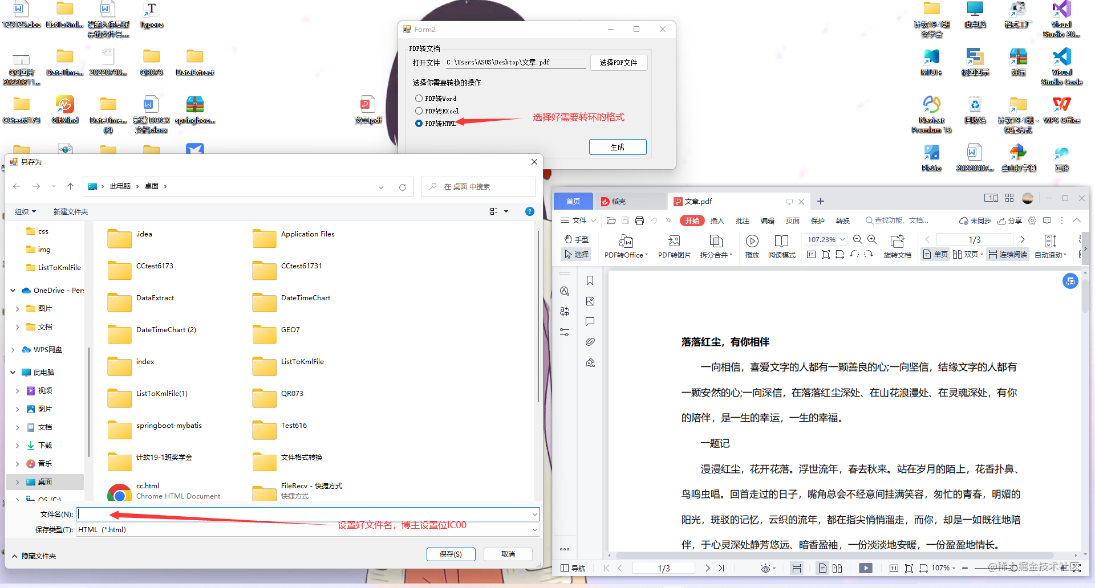Toggle the 导航 navigation pane

pos(573,568)
